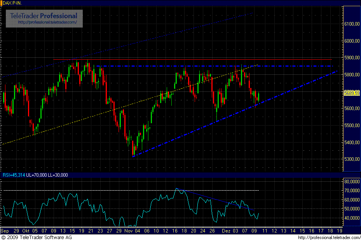Image resolution: width=361 pixels, height=241 pixels.
Task: Select the DAX P-IN. chart title
Action: [12, 3]
